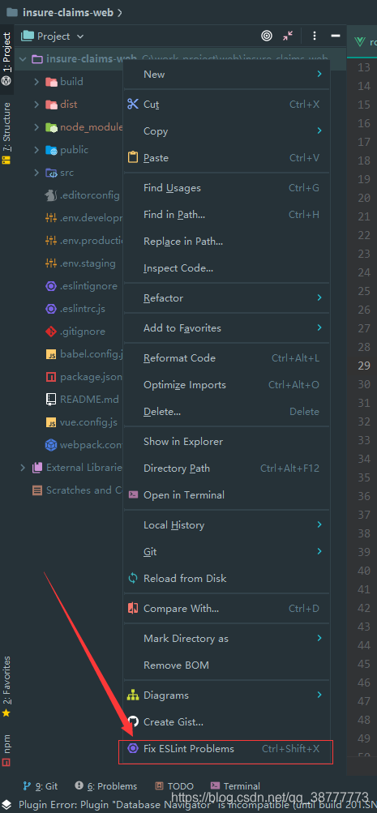Screen dimensions: 377x813
Task: Expand External Libraries node
Action: [23, 468]
